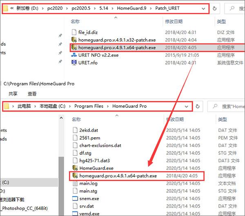Click the homeguard x32-patch.exe file icon
Screen dimensions: 245x216
pyautogui.click(x=74, y=40)
